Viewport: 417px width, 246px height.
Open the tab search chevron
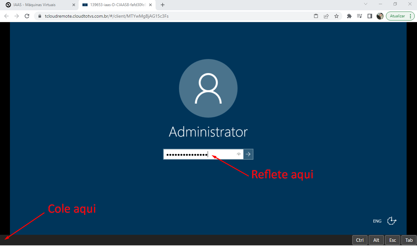(x=365, y=4)
